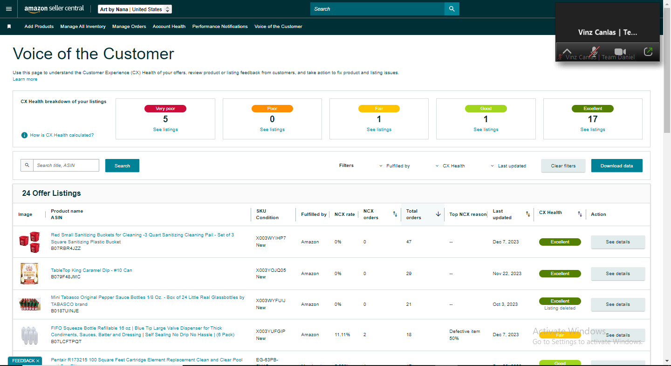Expand the CX Health filter
Image resolution: width=671 pixels, height=366 pixels.
pyautogui.click(x=450, y=166)
